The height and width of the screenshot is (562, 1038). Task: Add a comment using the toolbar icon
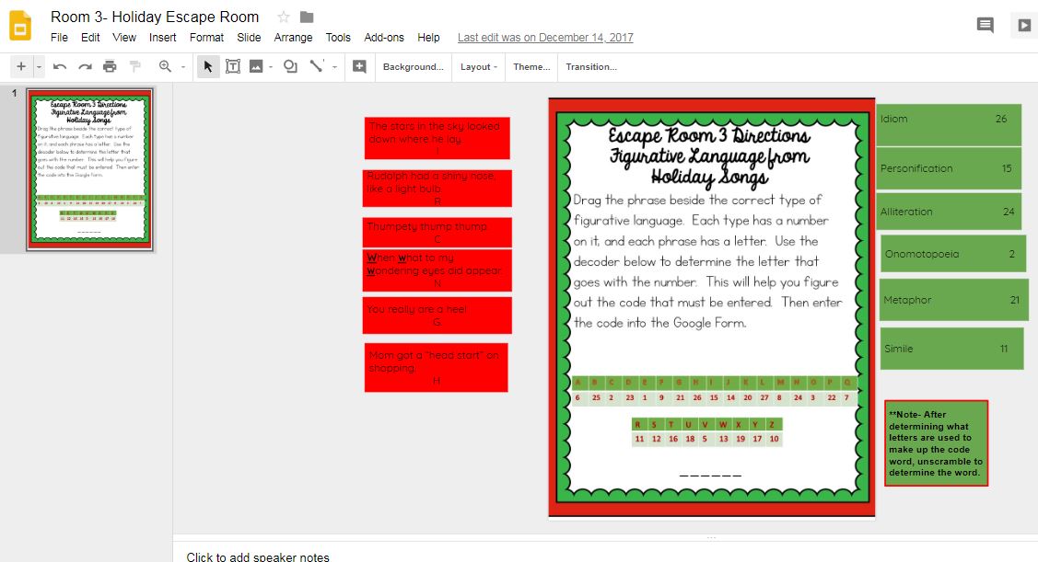pyautogui.click(x=359, y=66)
